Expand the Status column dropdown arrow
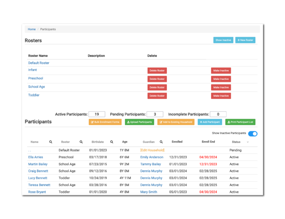 click(x=248, y=142)
